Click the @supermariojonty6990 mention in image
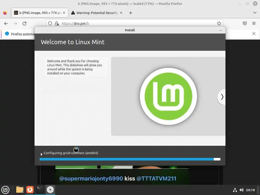260x195 pixels. [x=91, y=178]
